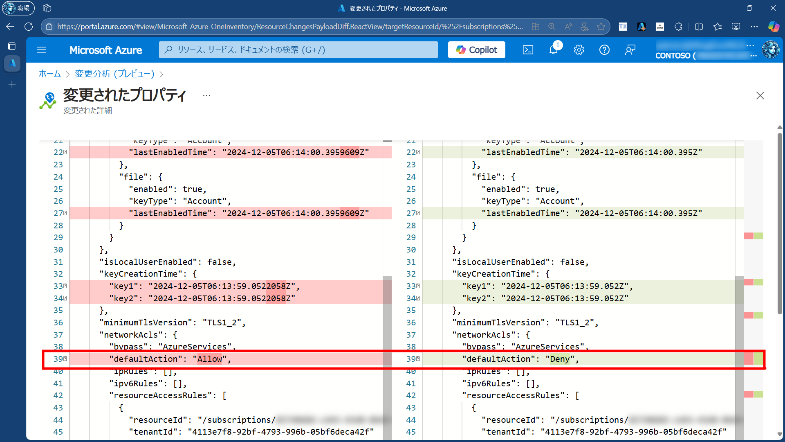
Task: Open the notifications bell
Action: [553, 50]
